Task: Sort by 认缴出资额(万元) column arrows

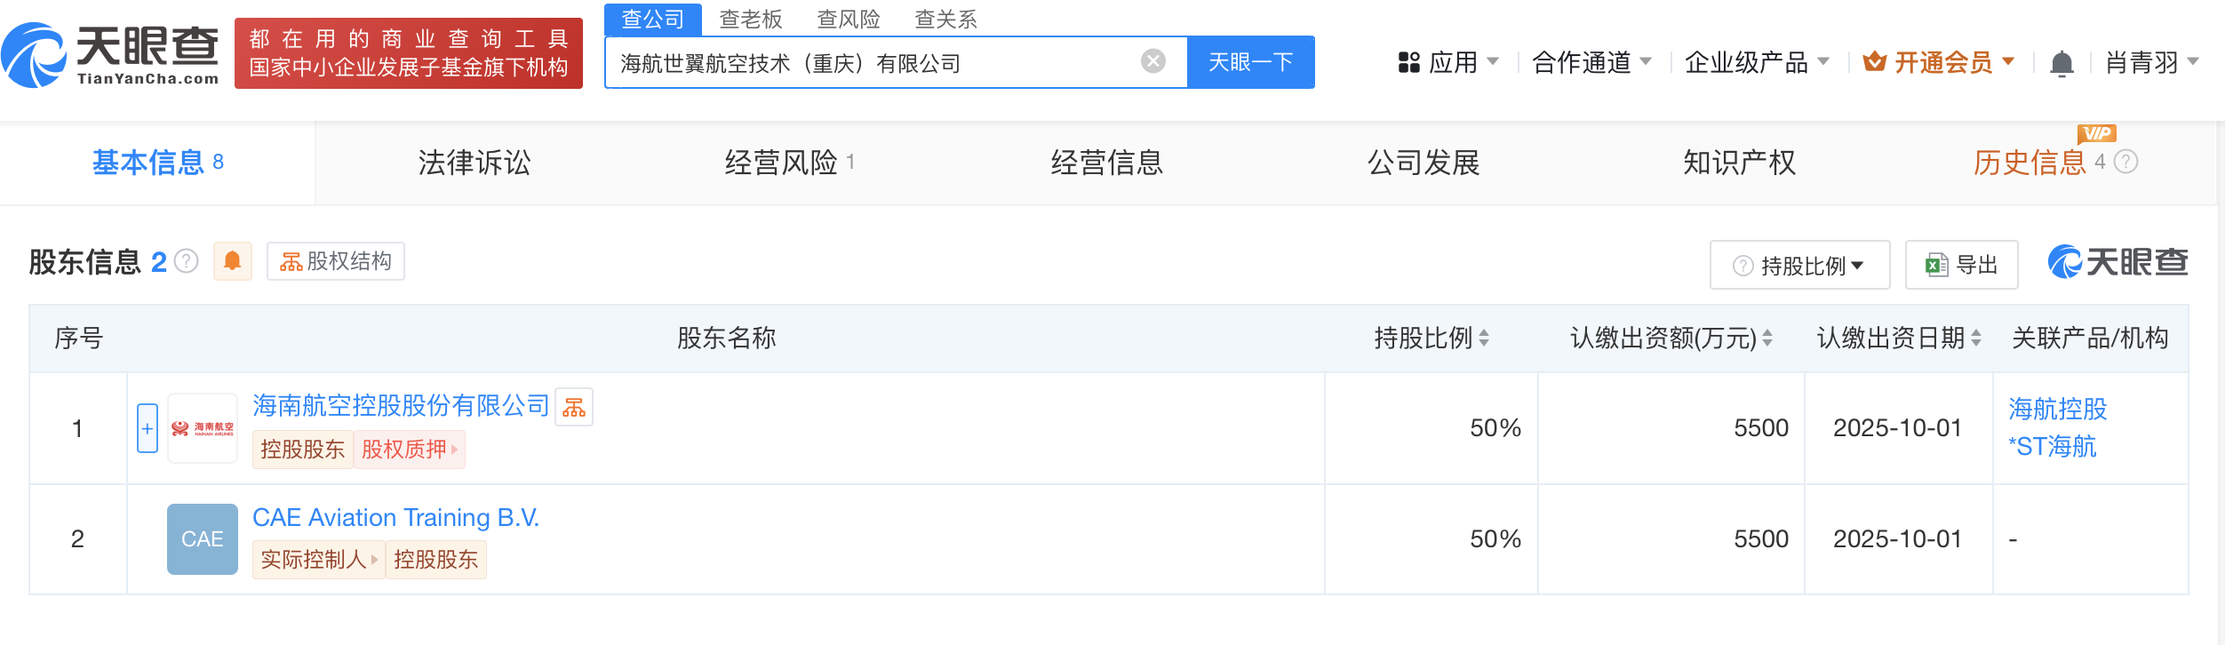Action: (1767, 338)
